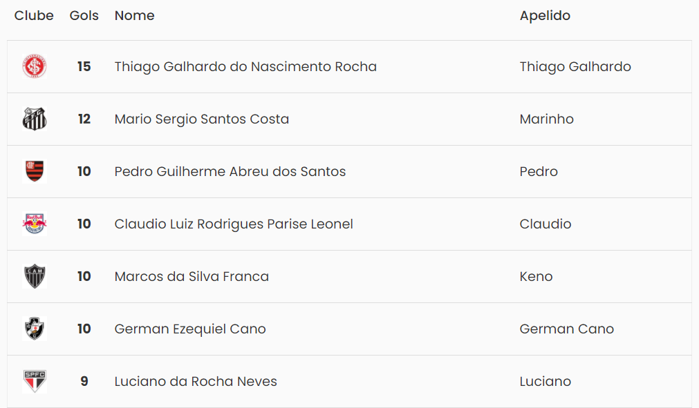This screenshot has height=408, width=699.
Task: Click the Internacional club crest icon
Action: (x=34, y=67)
